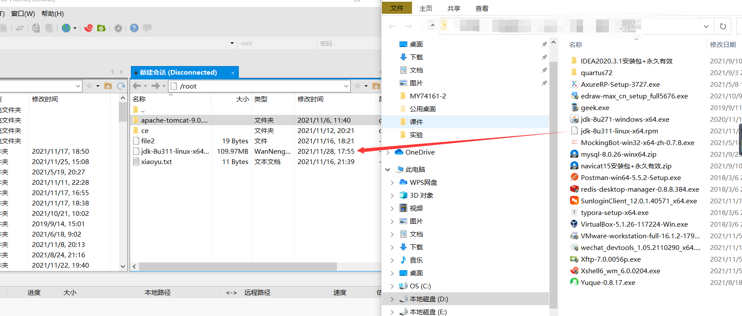Switch to the Explorer 查看 tab

pos(482,8)
